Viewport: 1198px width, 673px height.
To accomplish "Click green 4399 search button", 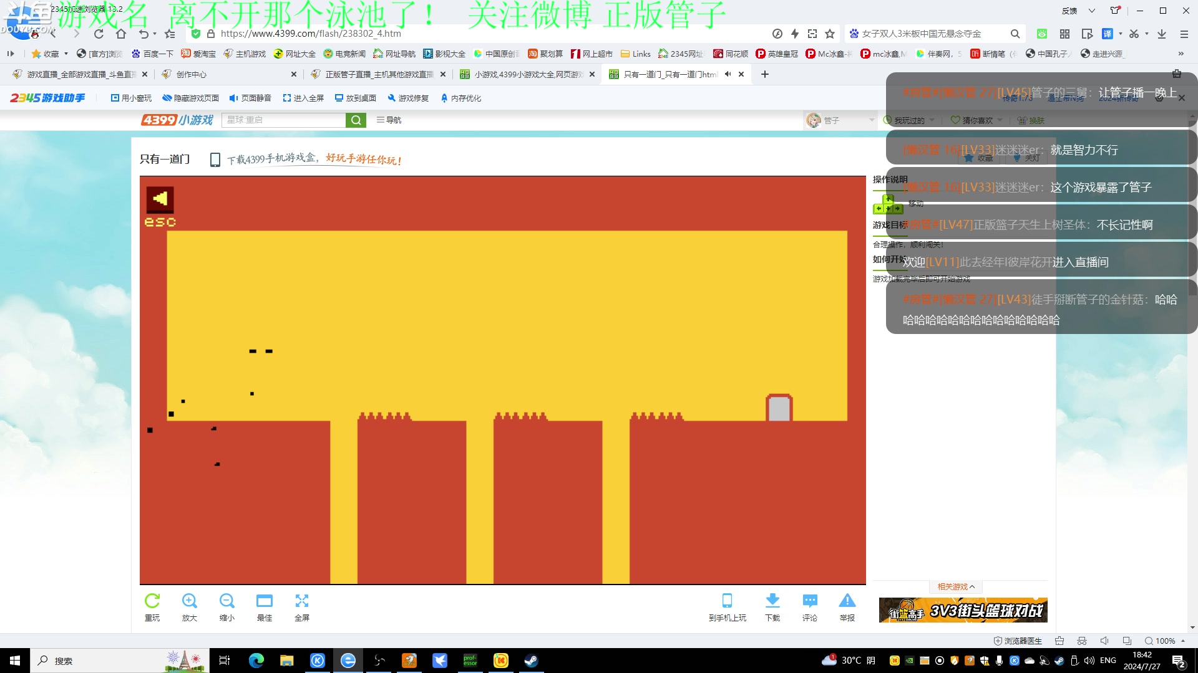I will [x=356, y=120].
